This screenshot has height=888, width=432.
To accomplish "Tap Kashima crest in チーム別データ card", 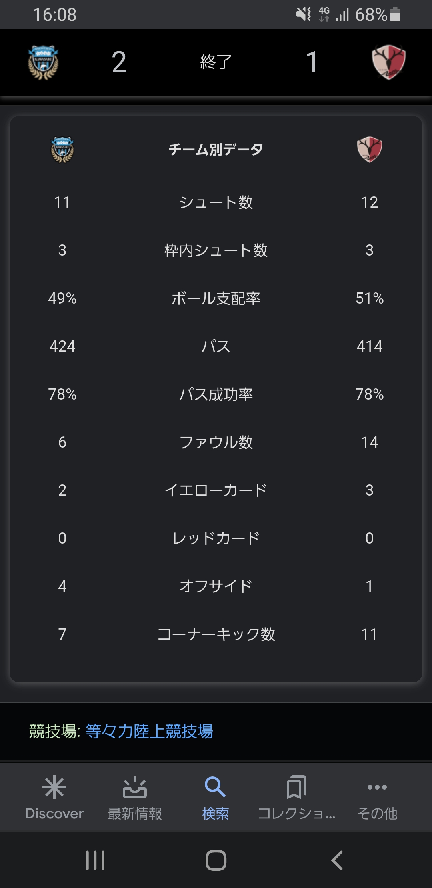I will 370,150.
